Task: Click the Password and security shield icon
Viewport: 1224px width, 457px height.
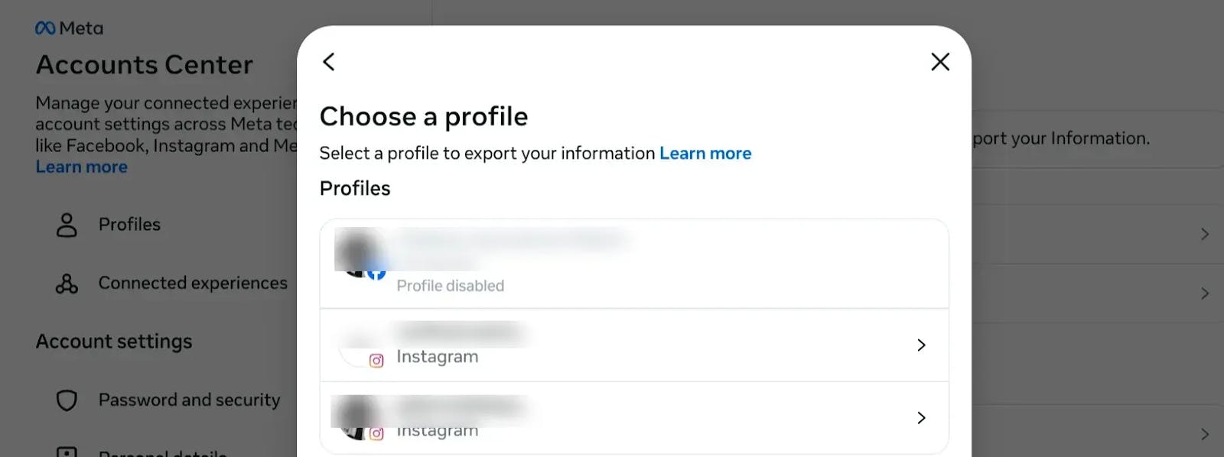Action: pos(67,400)
